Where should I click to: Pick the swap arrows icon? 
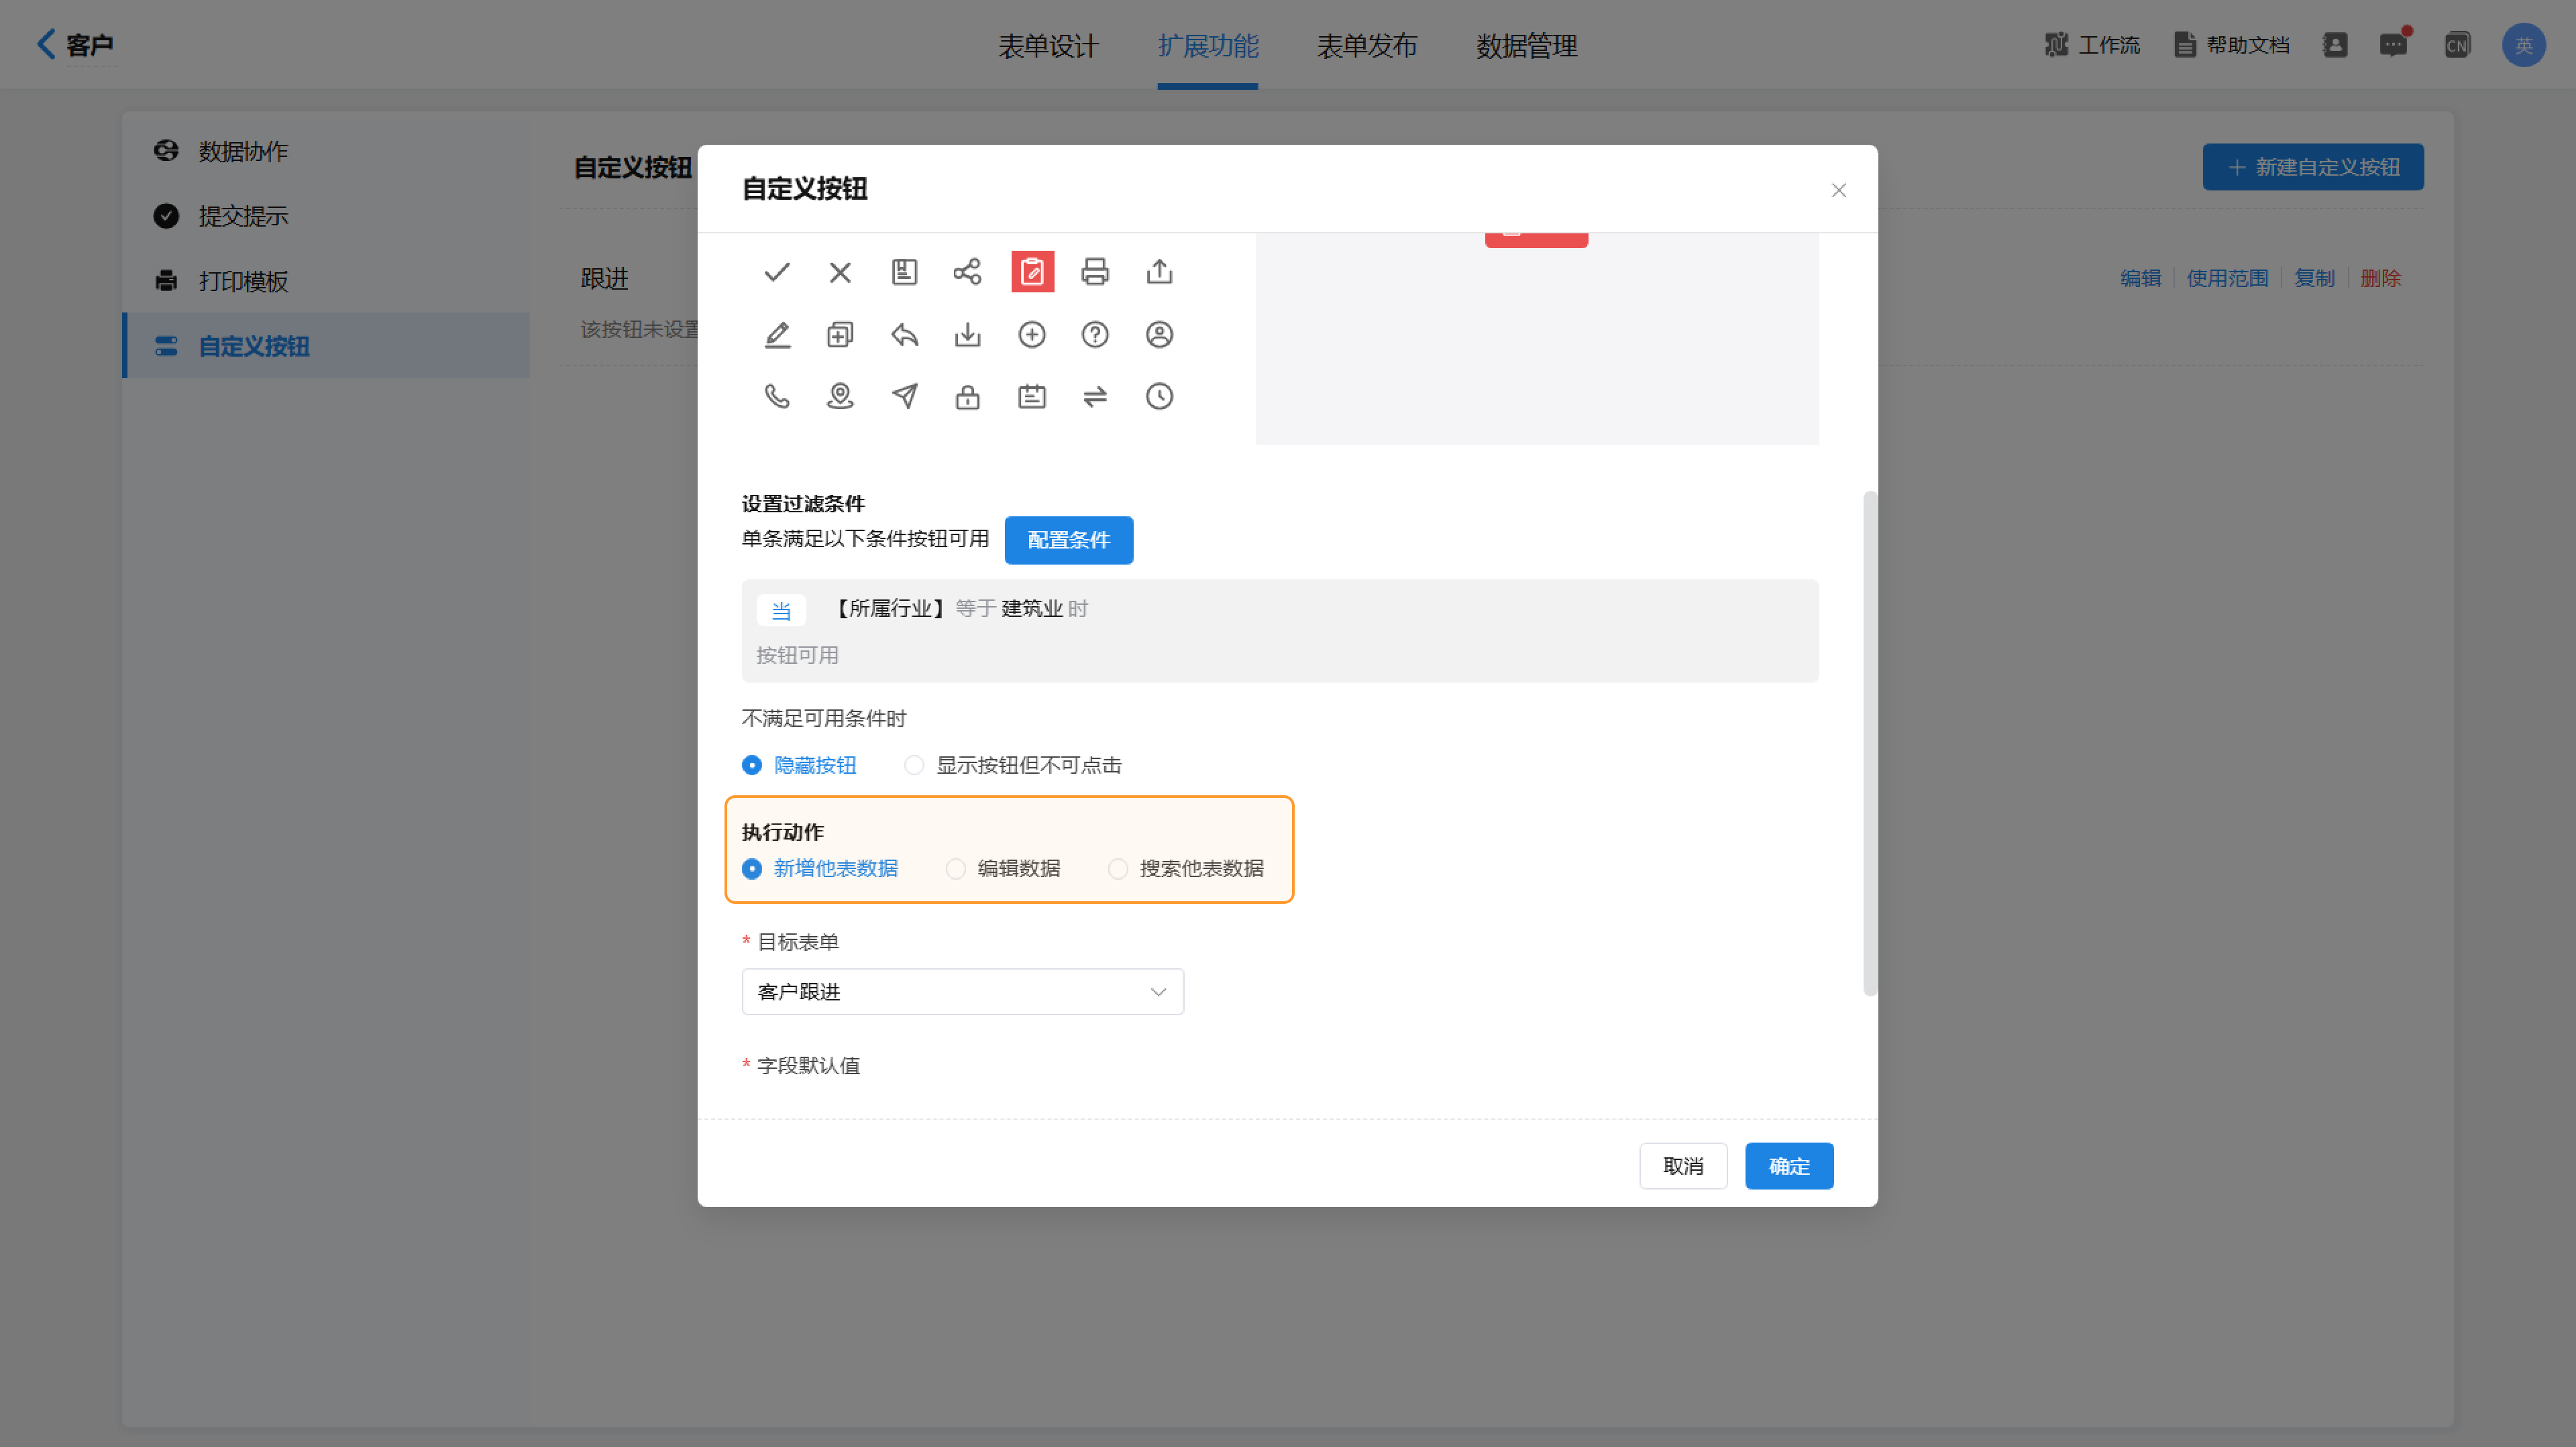1095,397
